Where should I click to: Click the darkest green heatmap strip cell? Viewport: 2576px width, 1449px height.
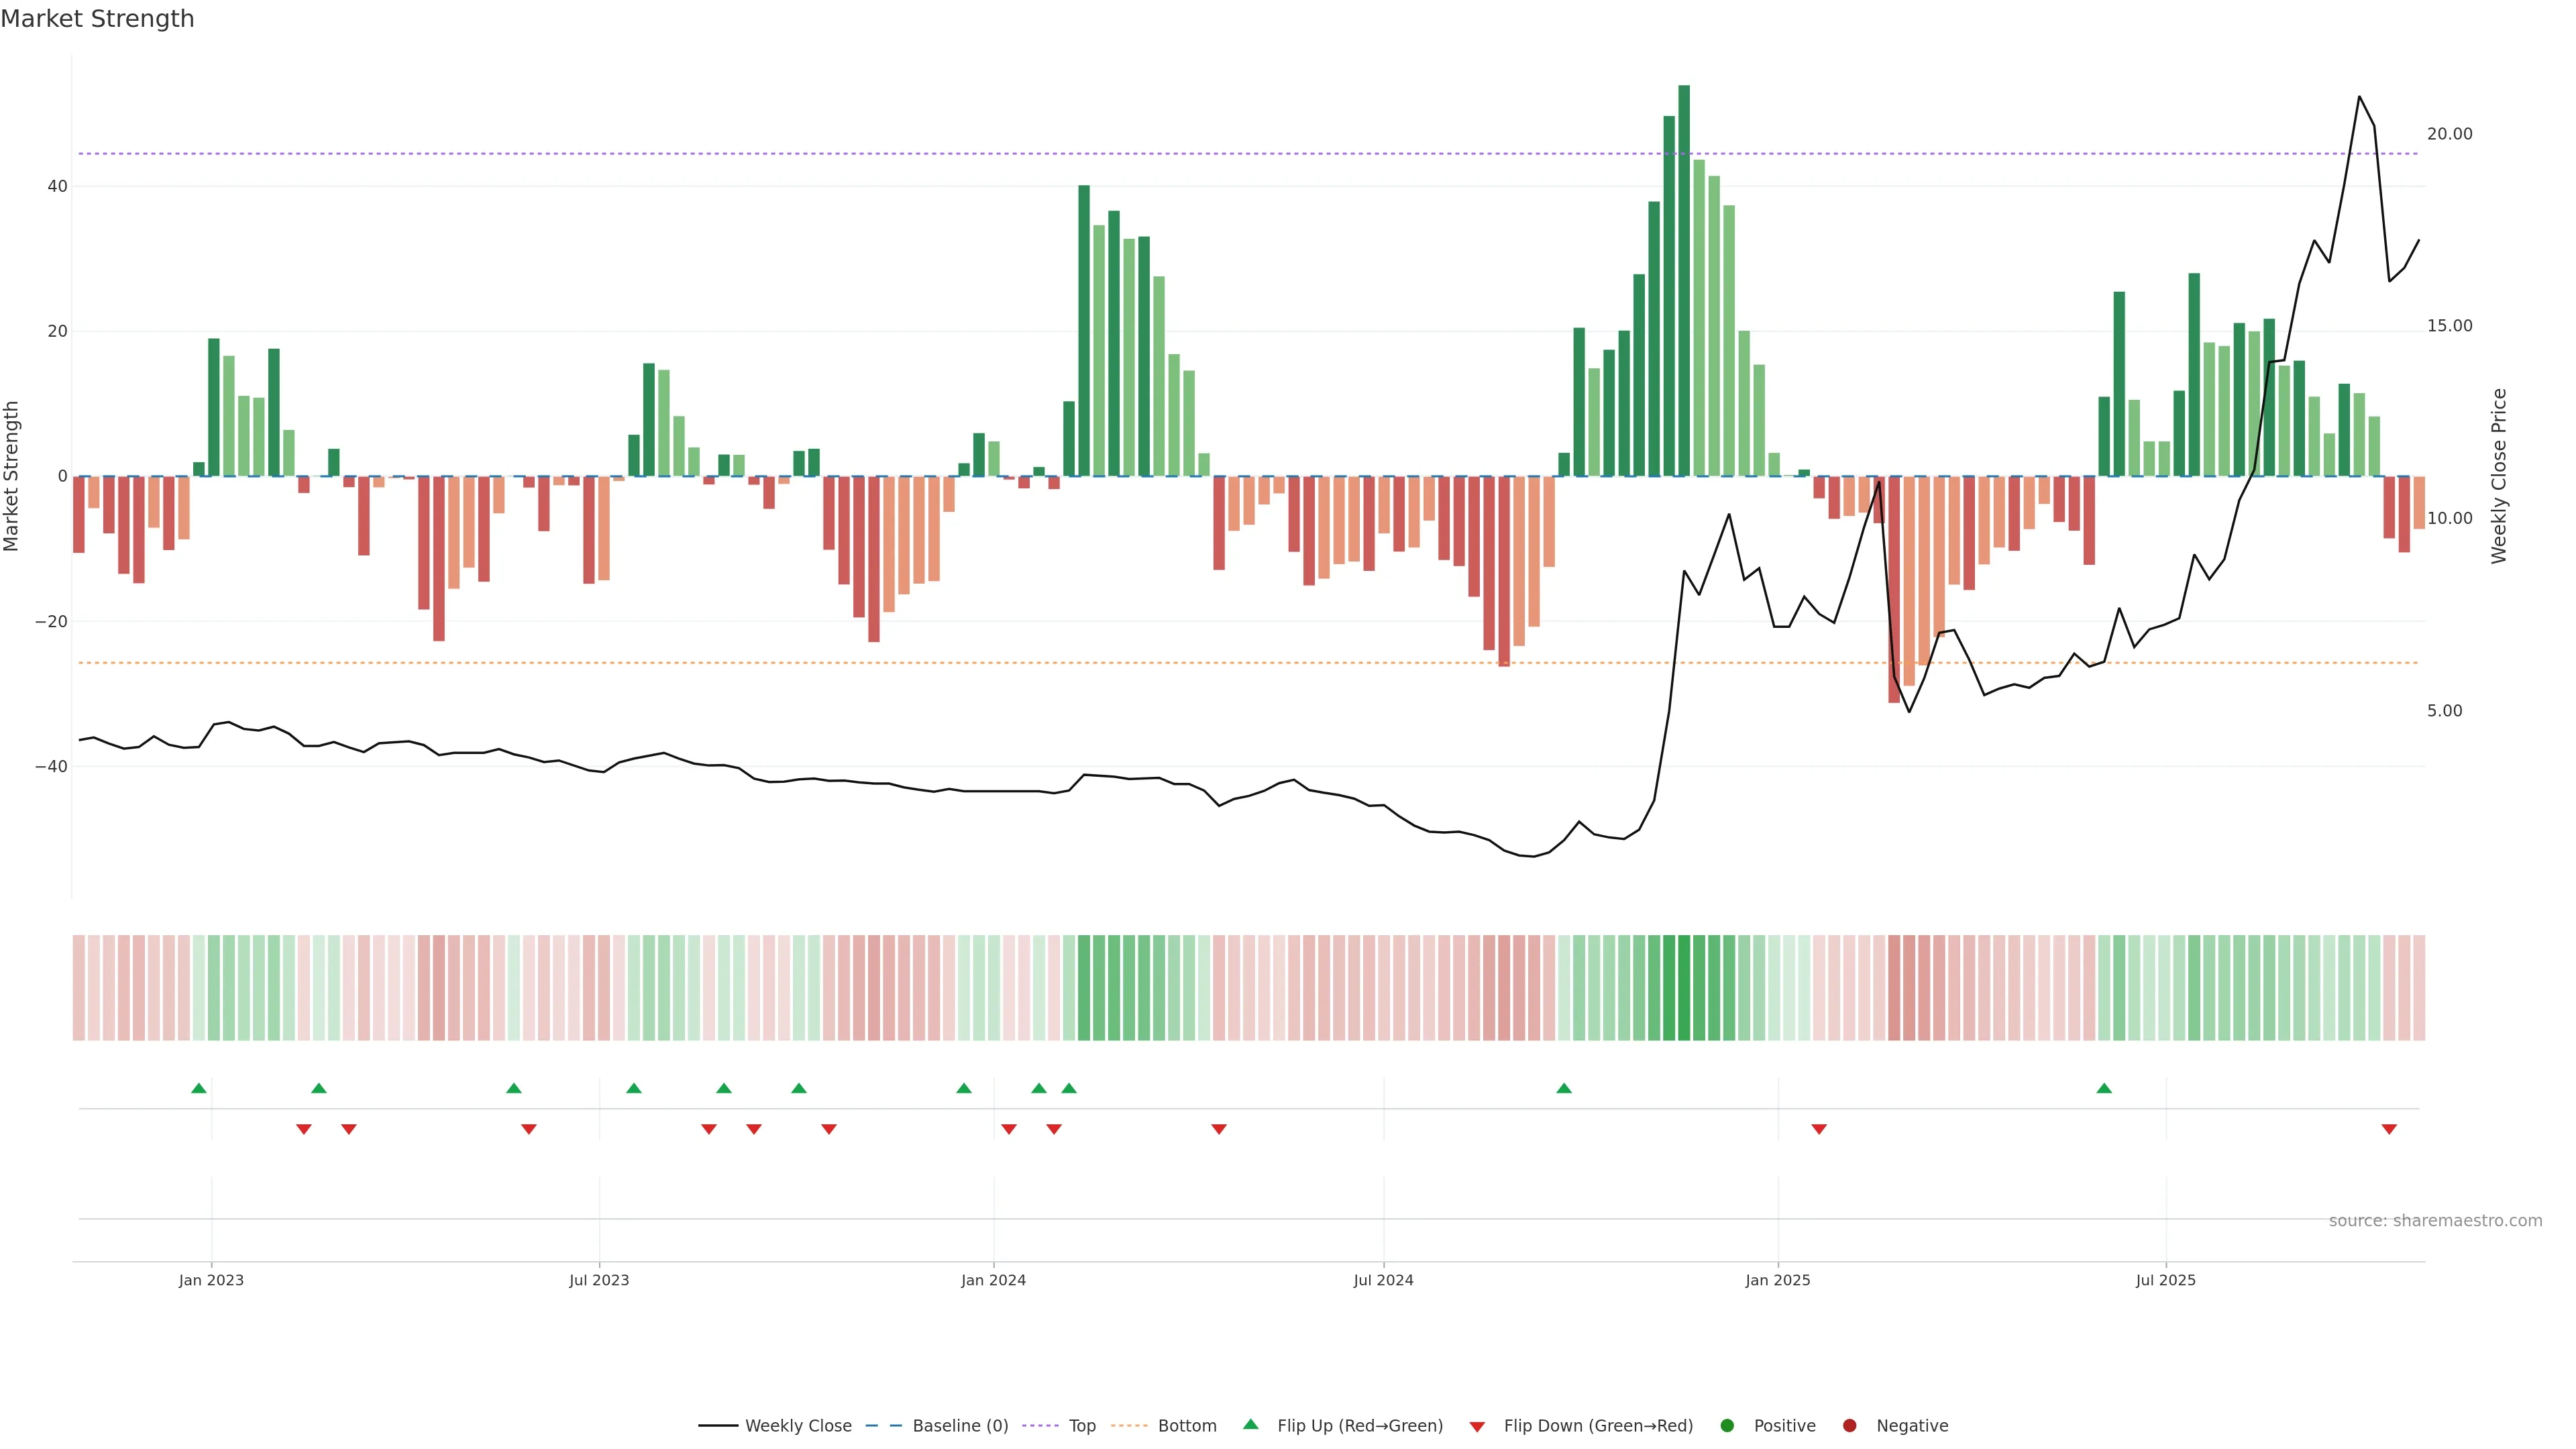click(1684, 988)
